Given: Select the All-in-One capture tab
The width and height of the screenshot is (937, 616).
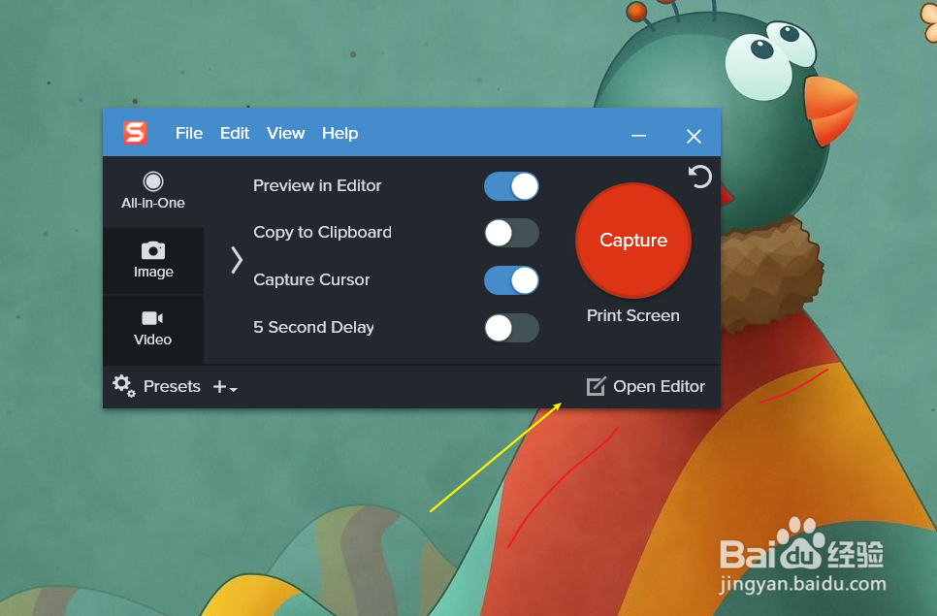Looking at the screenshot, I should [x=153, y=191].
